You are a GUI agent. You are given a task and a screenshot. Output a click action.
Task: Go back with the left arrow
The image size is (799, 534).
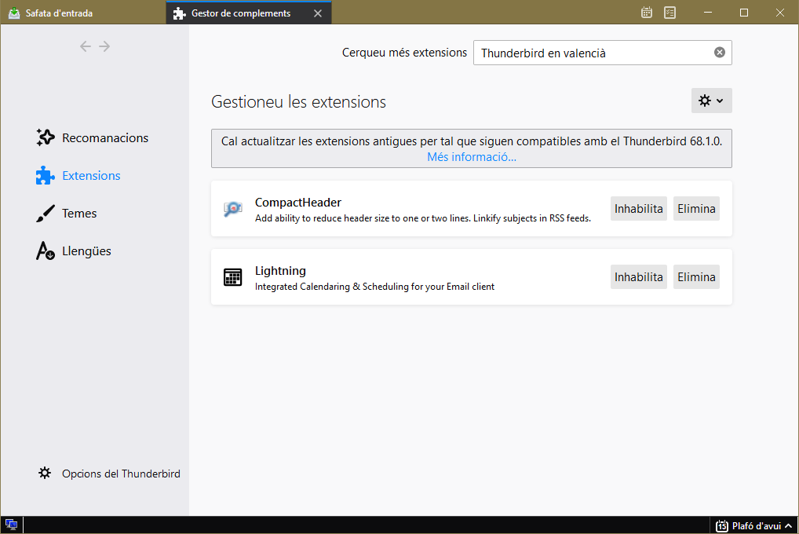click(85, 46)
